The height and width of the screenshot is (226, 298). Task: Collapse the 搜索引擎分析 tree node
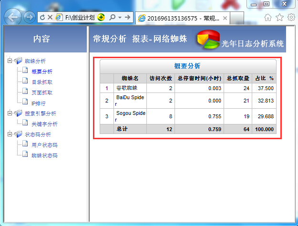coord(10,113)
